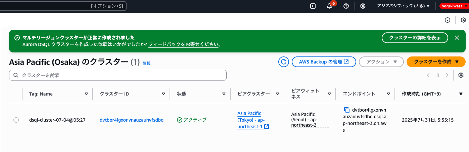This screenshot has height=152, width=469.
Task: Open the notifications bell with 6 alerts
Action: pos(329,6)
